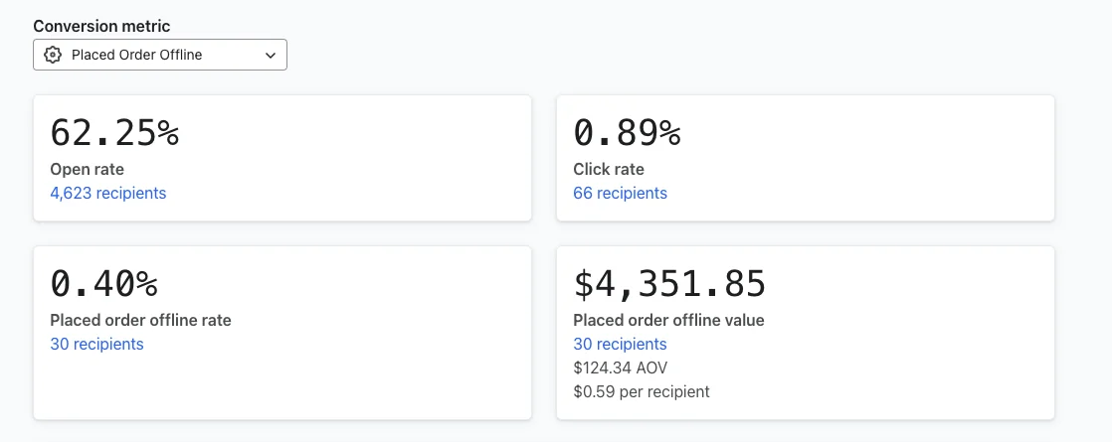
Task: View 30 recipients under Placed order offline value
Action: [x=620, y=344]
